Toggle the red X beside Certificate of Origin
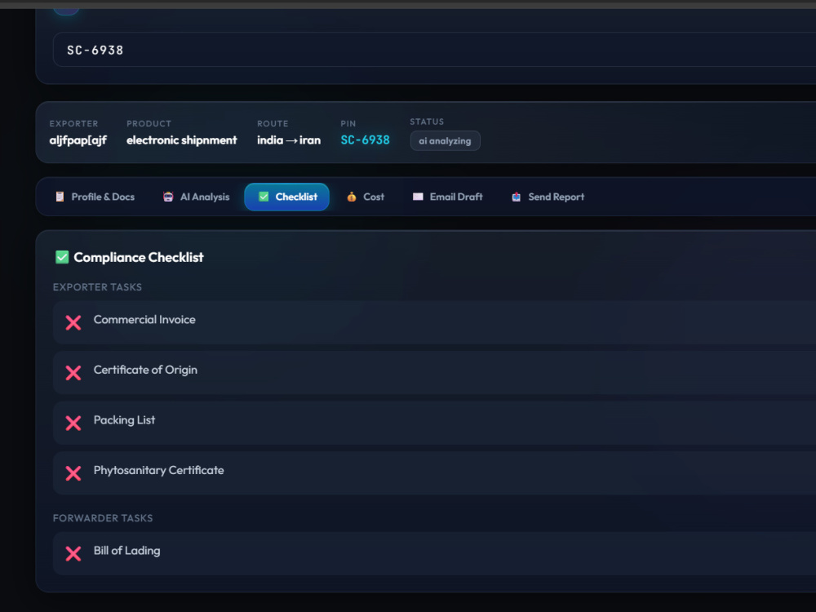This screenshot has height=612, width=816. coord(73,373)
